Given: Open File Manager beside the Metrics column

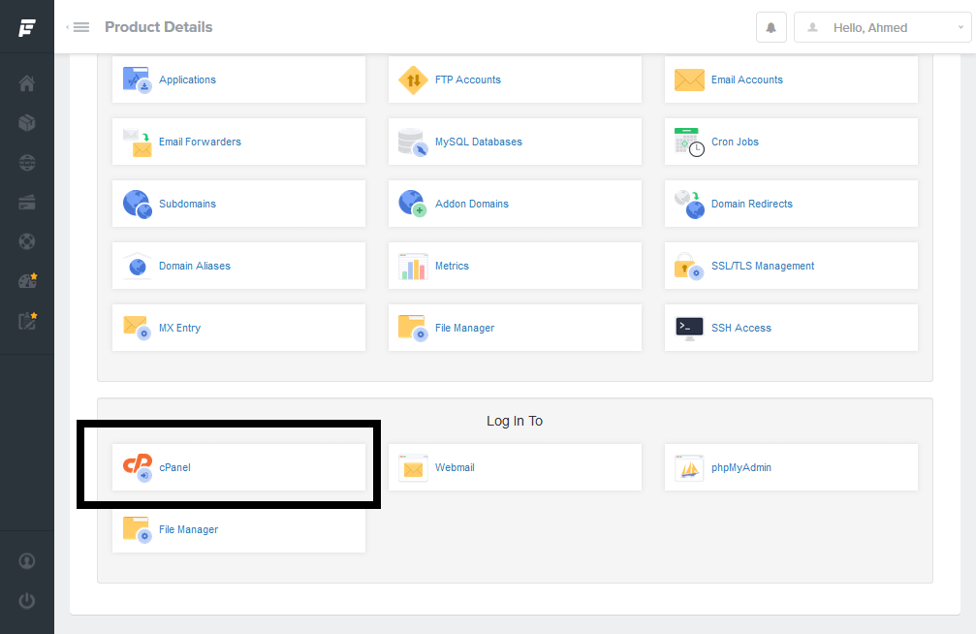Looking at the screenshot, I should pyautogui.click(x=465, y=329).
